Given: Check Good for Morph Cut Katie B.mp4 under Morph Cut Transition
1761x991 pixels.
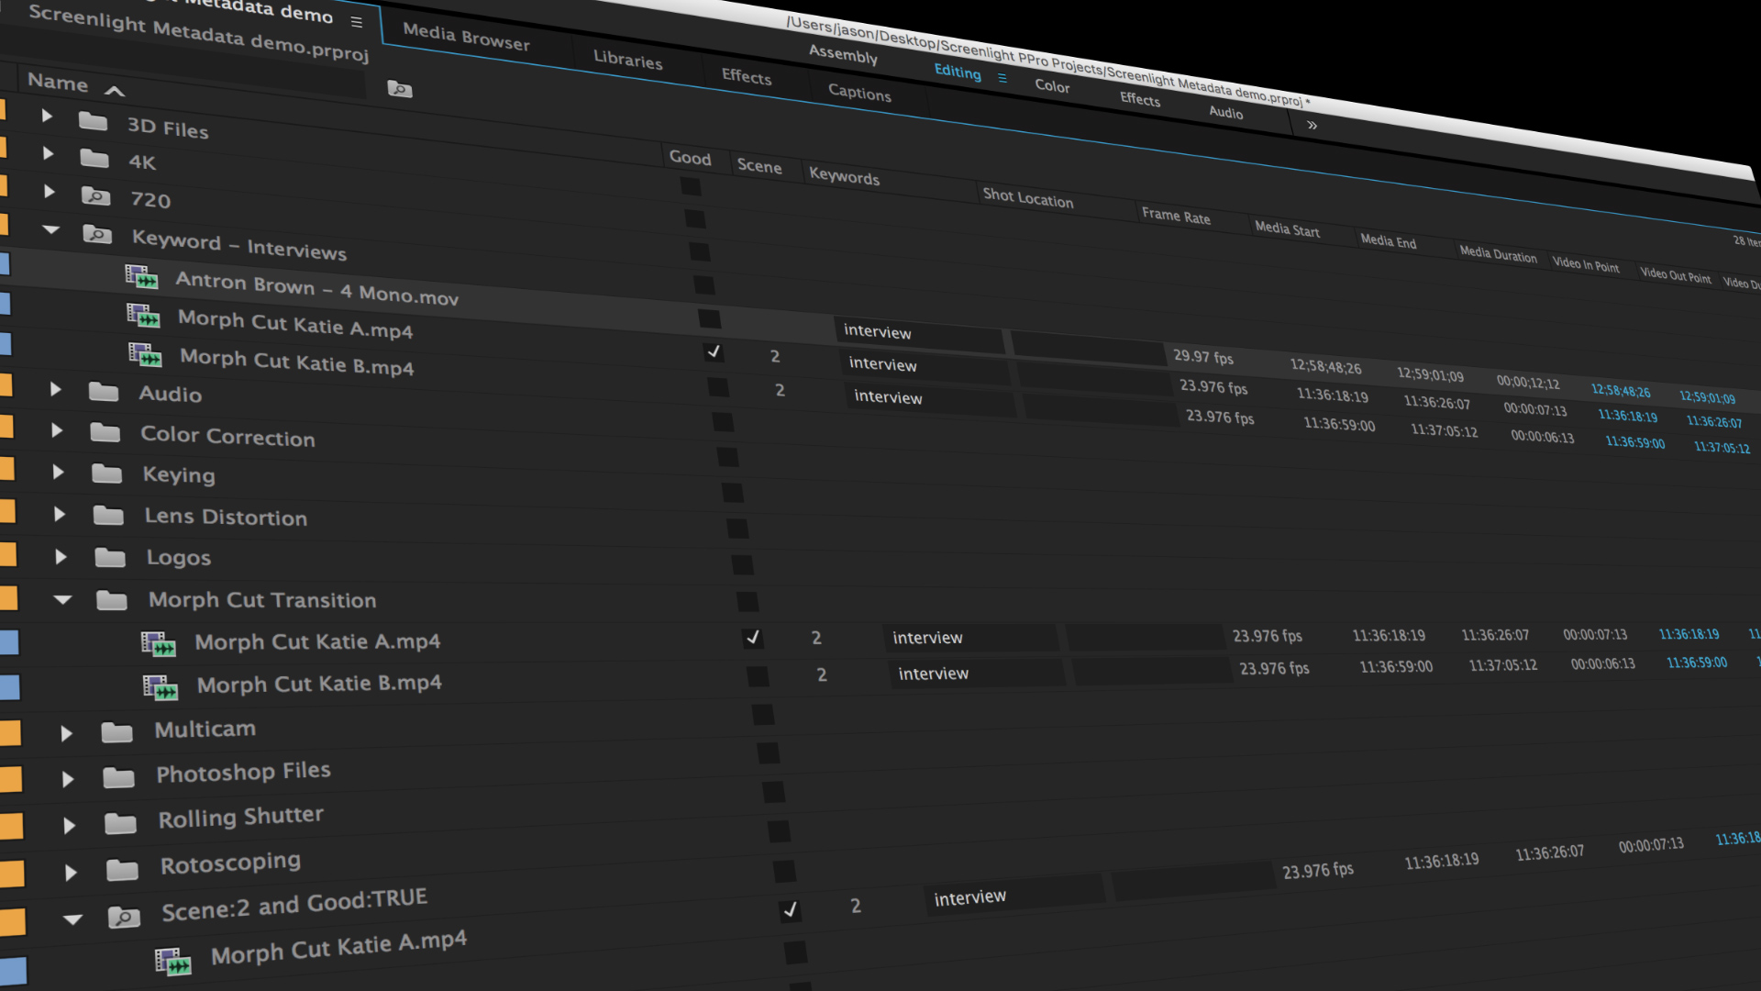Looking at the screenshot, I should [758, 676].
